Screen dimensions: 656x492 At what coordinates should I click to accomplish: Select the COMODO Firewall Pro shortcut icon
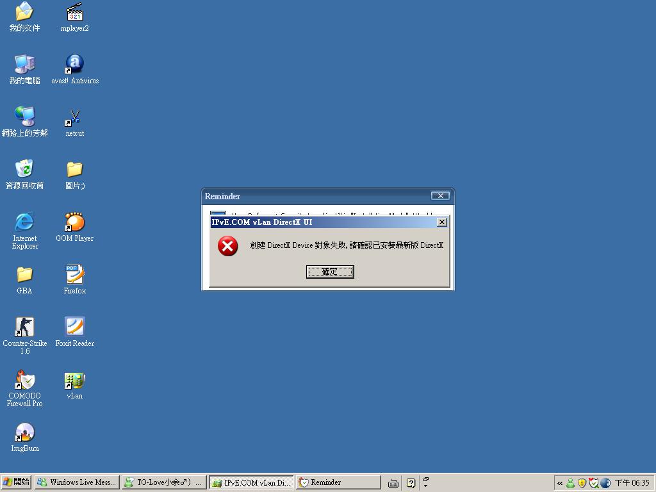pyautogui.click(x=25, y=379)
